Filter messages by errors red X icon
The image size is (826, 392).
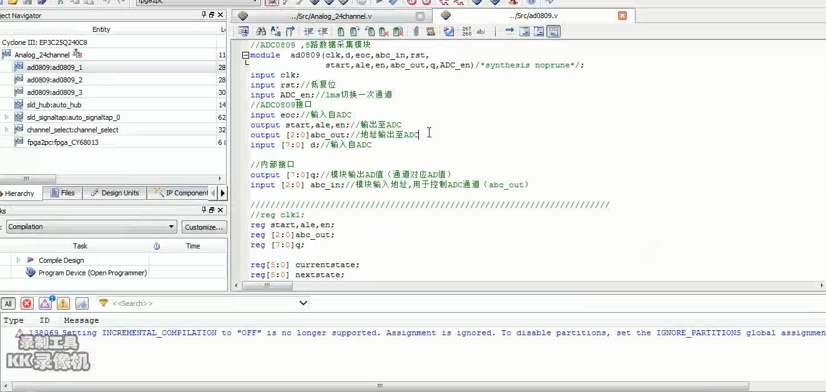click(x=27, y=303)
